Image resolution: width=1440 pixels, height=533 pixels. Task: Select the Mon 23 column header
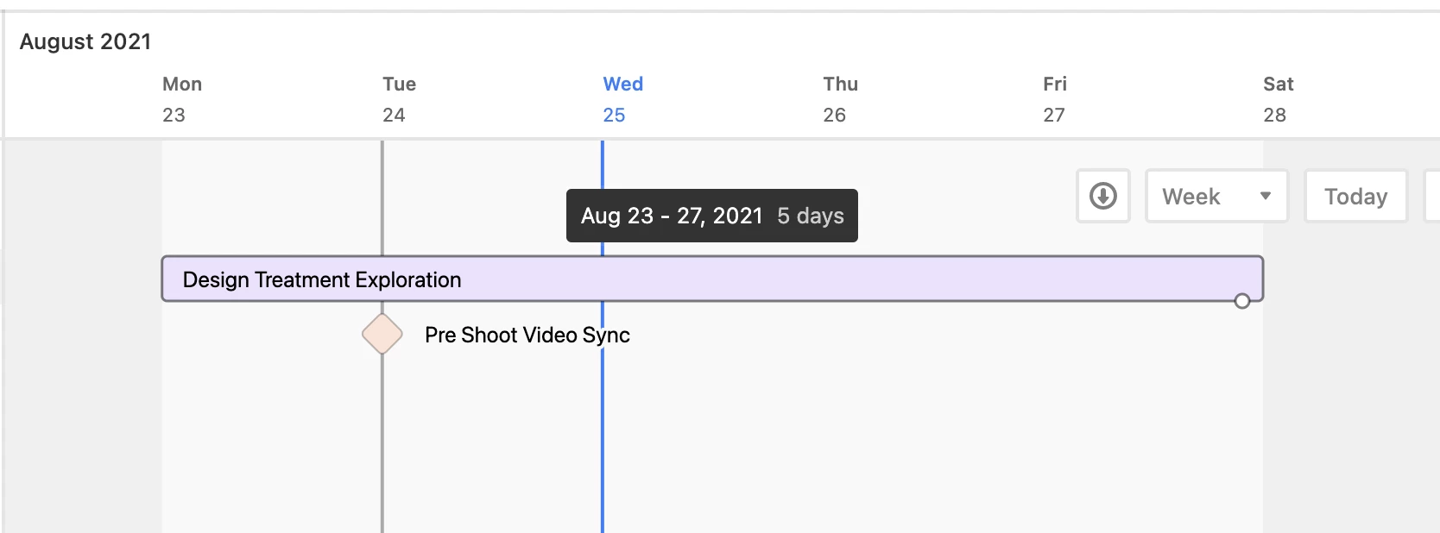(x=182, y=99)
